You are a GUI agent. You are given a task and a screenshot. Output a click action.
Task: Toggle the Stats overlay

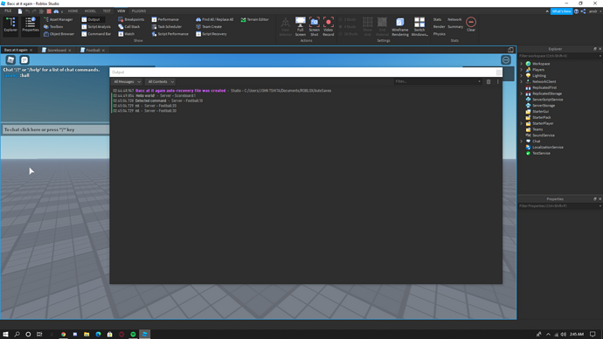(x=437, y=19)
